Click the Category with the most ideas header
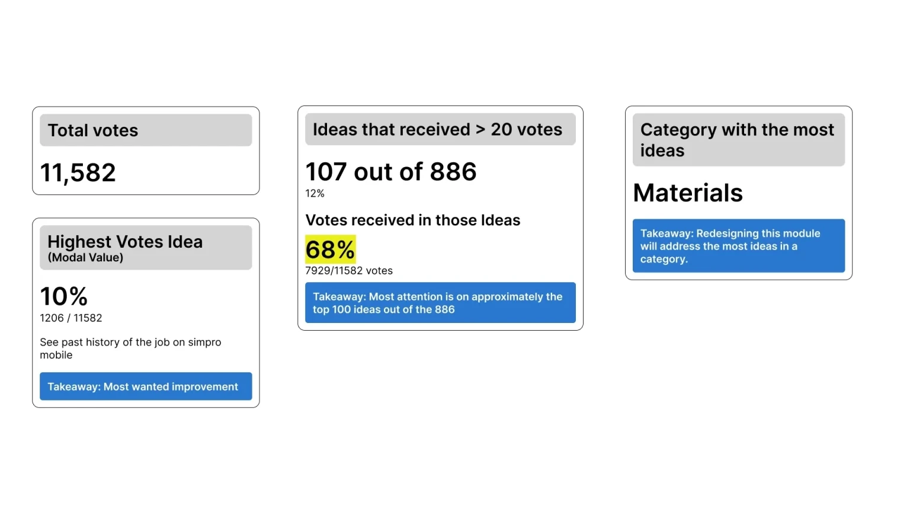 point(737,140)
